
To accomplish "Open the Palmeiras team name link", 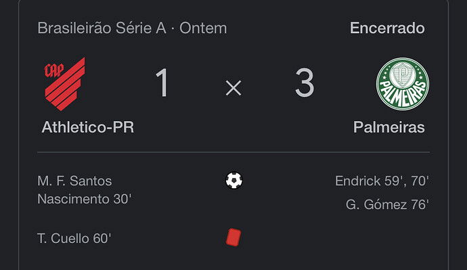I will coord(389,127).
